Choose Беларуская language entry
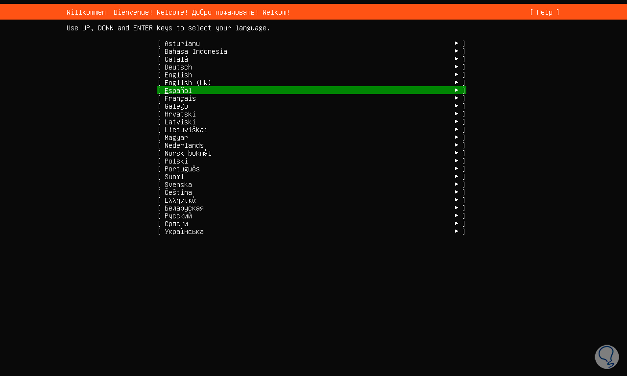 (x=312, y=208)
